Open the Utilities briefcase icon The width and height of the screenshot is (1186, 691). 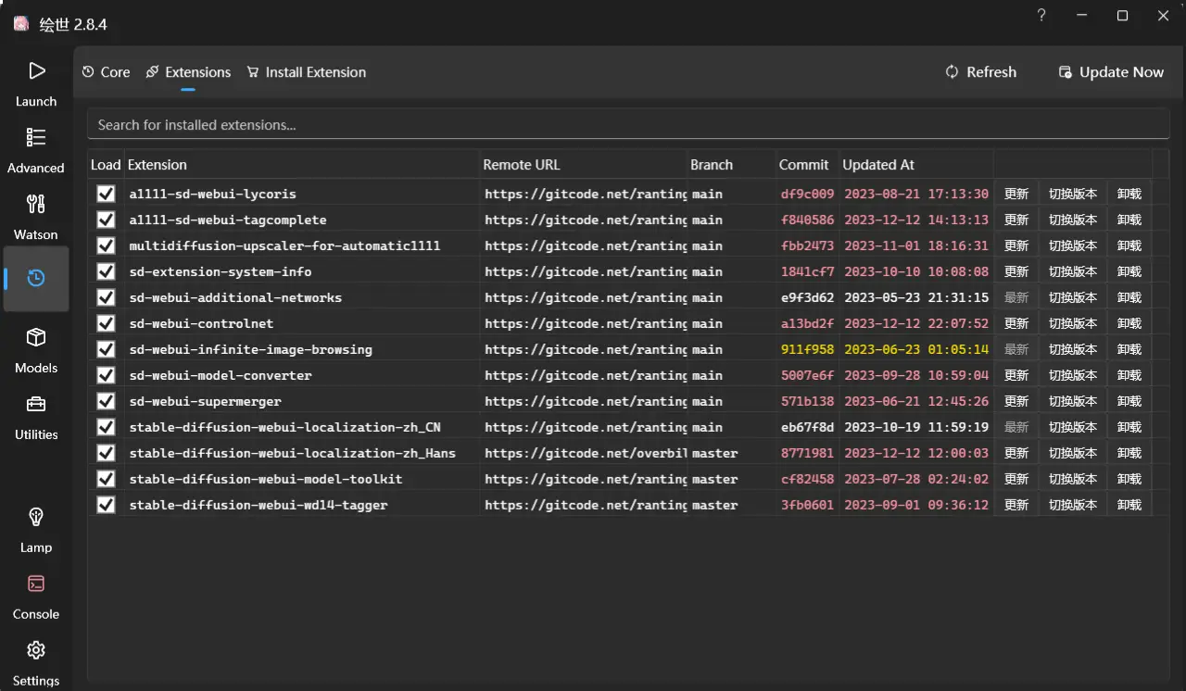point(36,404)
